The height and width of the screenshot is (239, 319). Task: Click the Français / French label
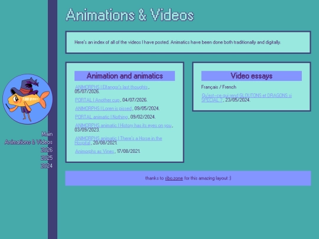tap(219, 87)
